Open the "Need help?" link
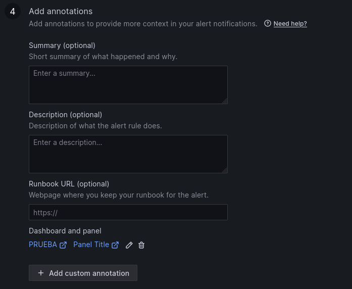This screenshot has width=352, height=289. 290,23
